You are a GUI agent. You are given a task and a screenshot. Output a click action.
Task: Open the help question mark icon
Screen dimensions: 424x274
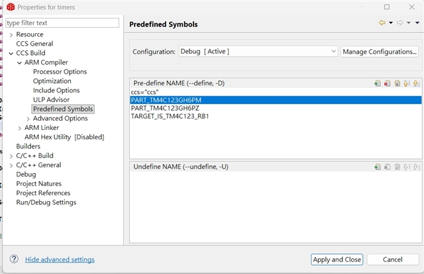14,259
